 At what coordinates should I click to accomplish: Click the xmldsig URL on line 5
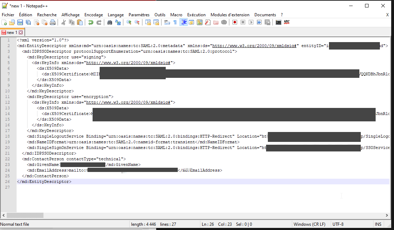coord(128,63)
